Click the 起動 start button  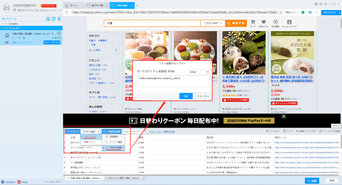pyautogui.click(x=312, y=181)
